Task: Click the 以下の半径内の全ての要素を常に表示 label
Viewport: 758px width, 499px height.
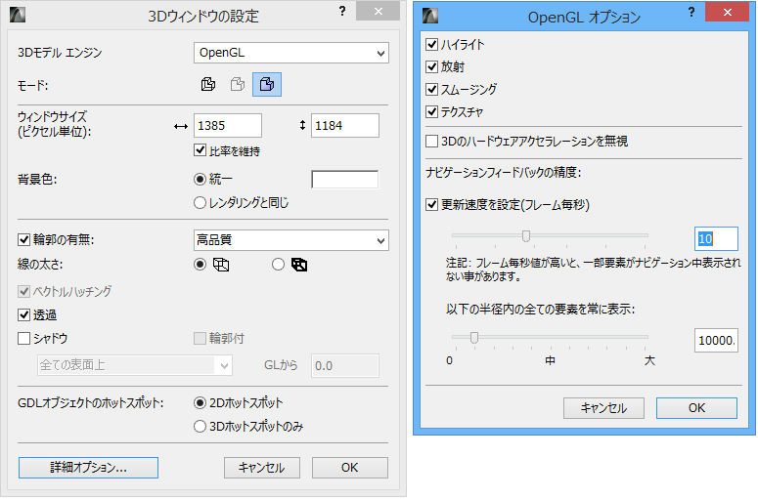Action: (541, 309)
